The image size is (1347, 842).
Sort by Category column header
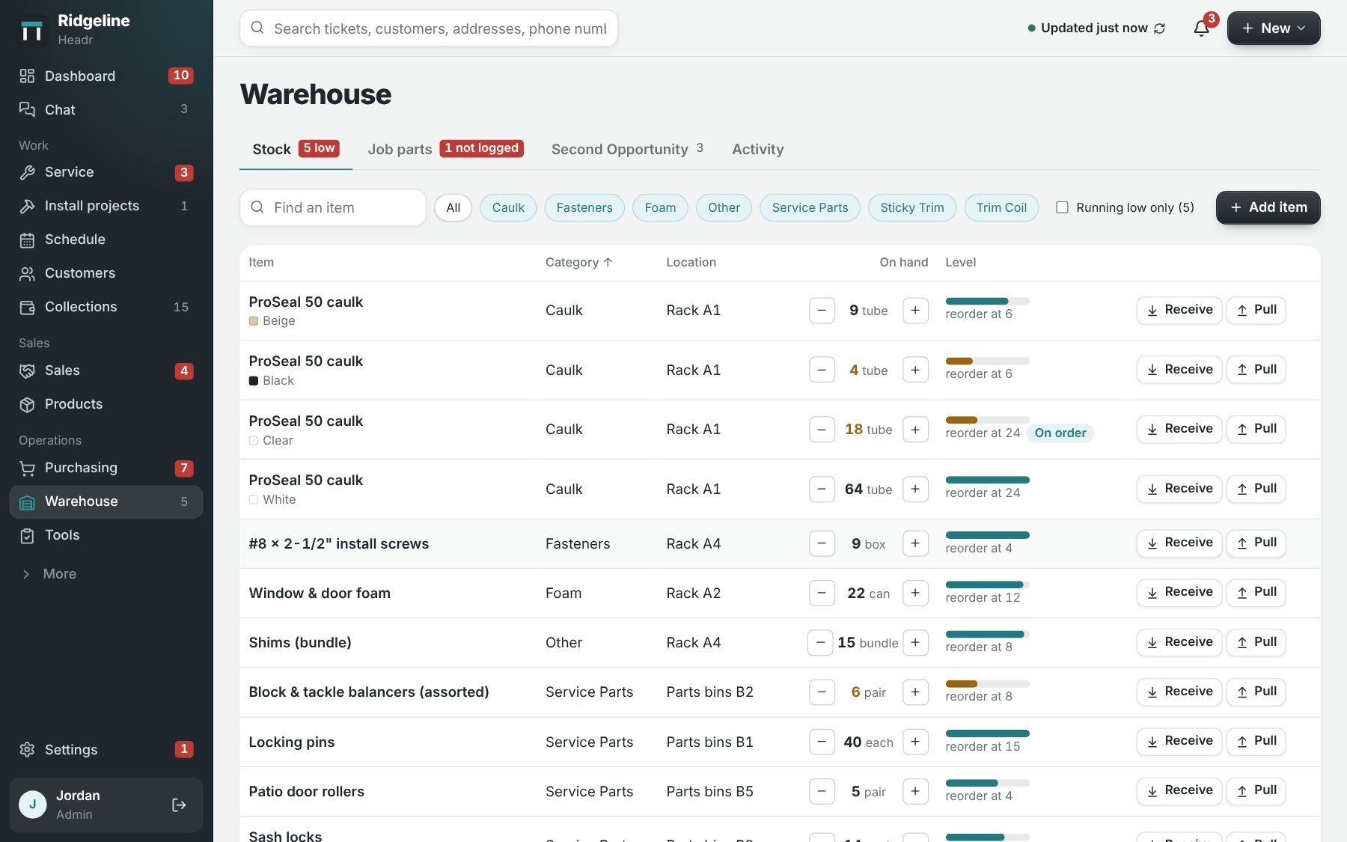click(x=578, y=262)
